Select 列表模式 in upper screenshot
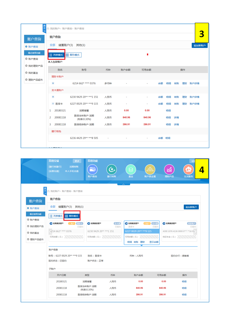The image size is (235, 332). pos(56,55)
